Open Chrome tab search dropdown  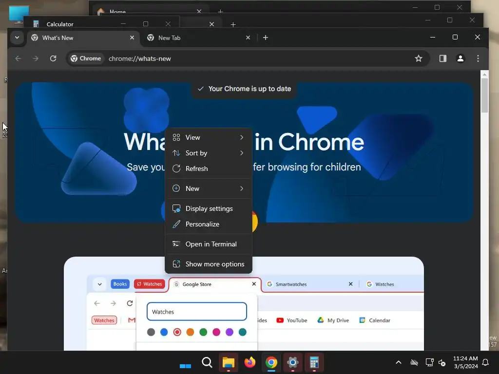[x=17, y=37]
